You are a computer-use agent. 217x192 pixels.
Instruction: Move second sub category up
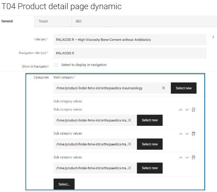click(180, 134)
